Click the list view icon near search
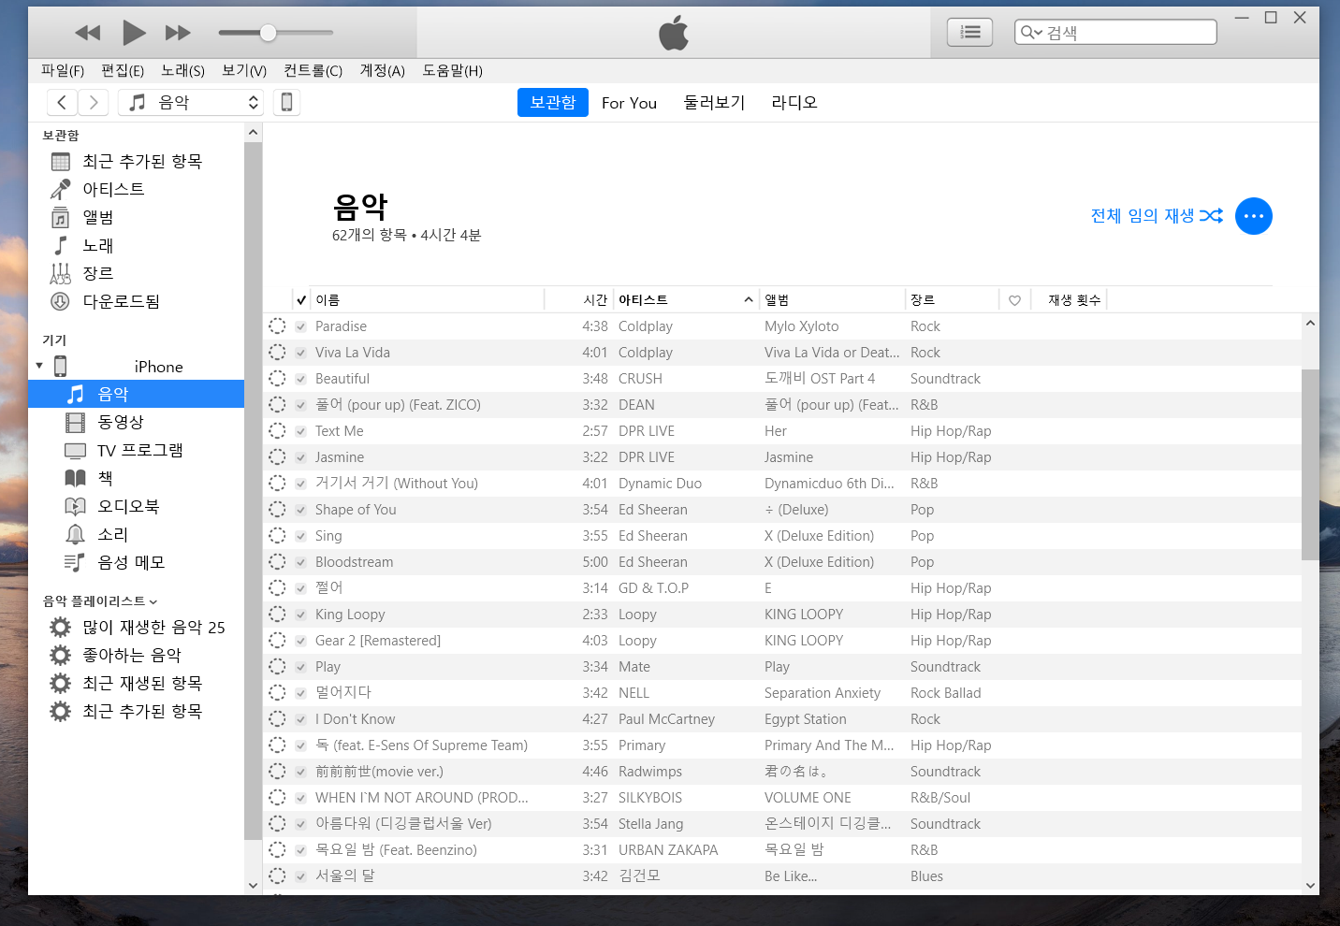Screen dimensions: 1340x926 (x=969, y=33)
